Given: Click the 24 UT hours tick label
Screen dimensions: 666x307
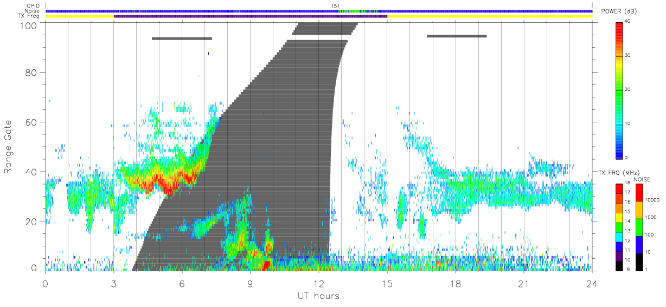Looking at the screenshot, I should click(x=592, y=284).
